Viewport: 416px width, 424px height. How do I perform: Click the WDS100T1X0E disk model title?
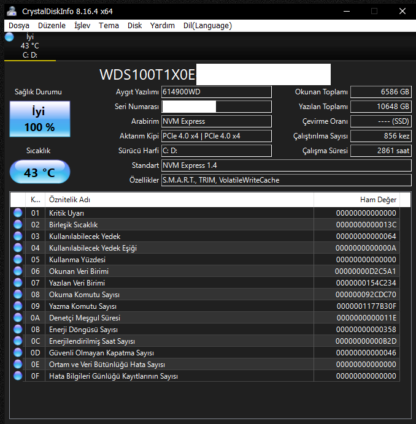pyautogui.click(x=147, y=75)
